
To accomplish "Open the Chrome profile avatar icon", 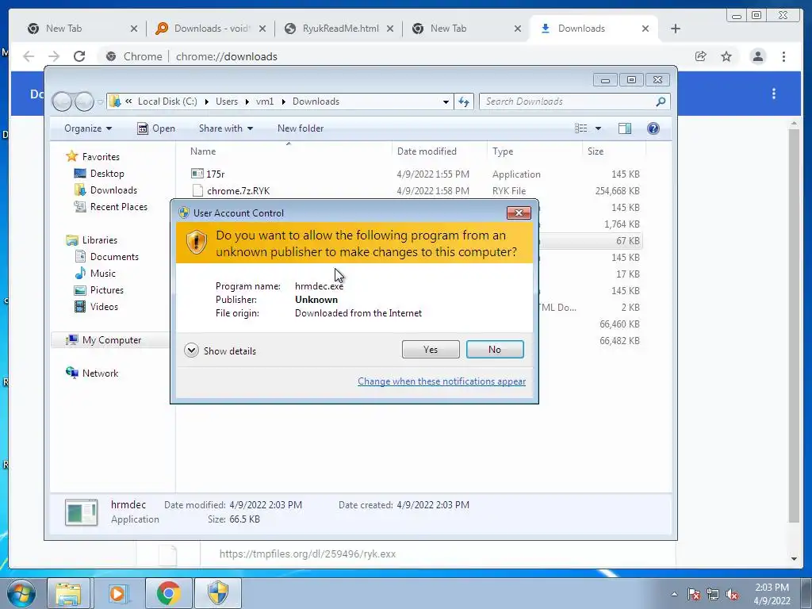I will [757, 56].
